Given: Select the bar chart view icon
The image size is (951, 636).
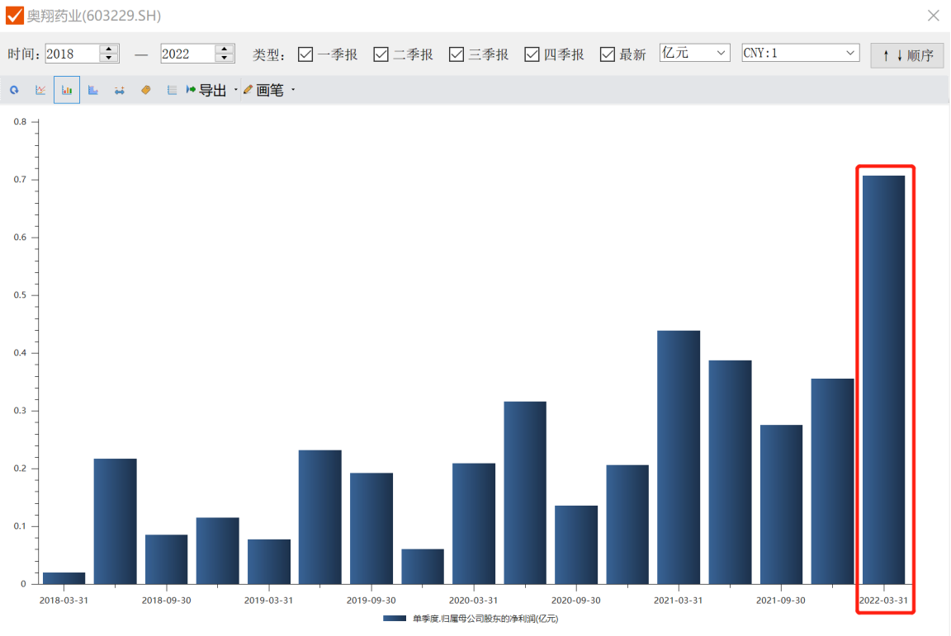Looking at the screenshot, I should (67, 90).
